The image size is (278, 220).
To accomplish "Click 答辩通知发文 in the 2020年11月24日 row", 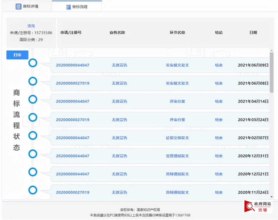I will [177, 192].
